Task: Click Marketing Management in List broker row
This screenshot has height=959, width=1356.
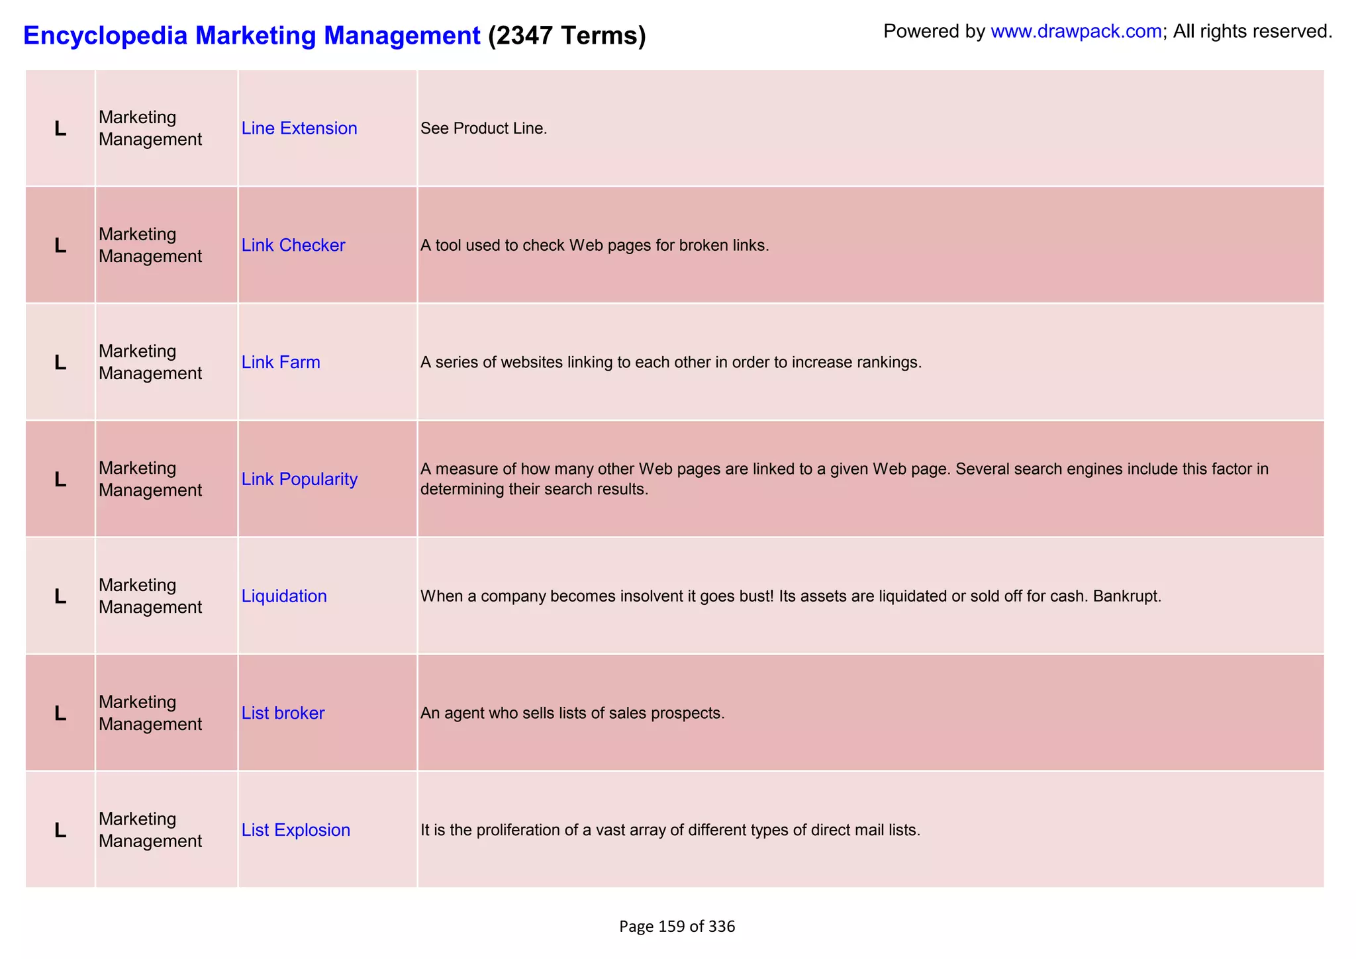Action: pos(150,713)
